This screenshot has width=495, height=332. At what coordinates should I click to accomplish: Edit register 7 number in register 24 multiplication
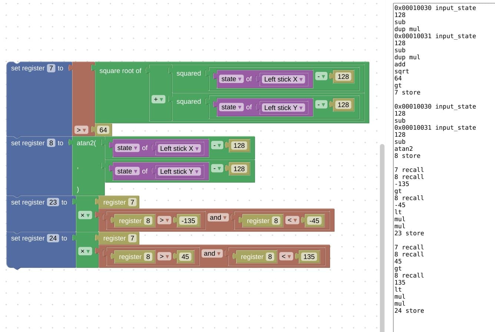click(x=132, y=238)
